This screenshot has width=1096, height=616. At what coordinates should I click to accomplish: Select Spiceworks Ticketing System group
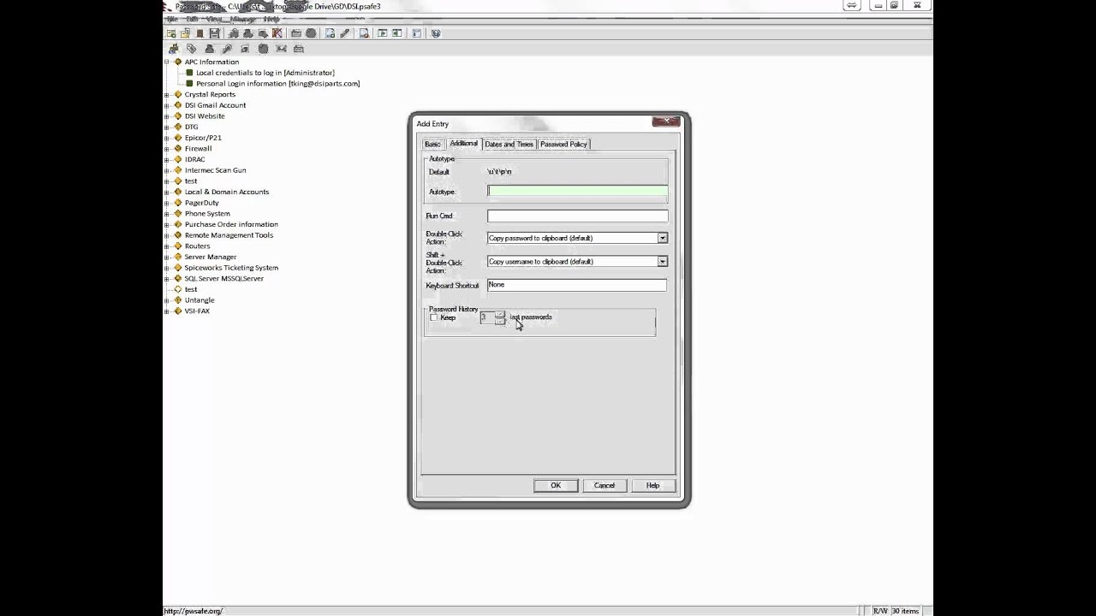pos(231,268)
